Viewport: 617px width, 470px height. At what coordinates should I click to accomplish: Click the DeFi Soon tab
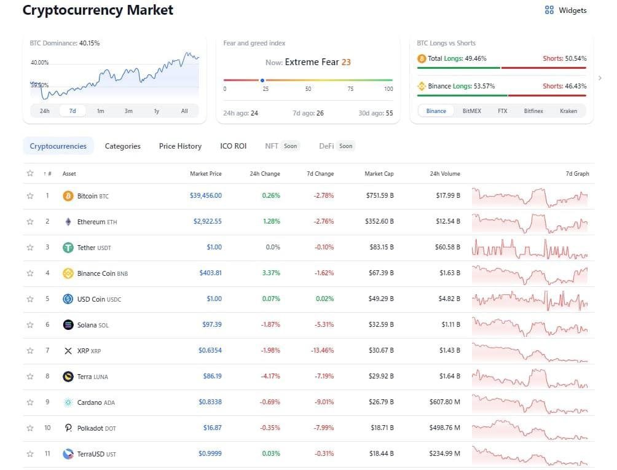(x=337, y=146)
